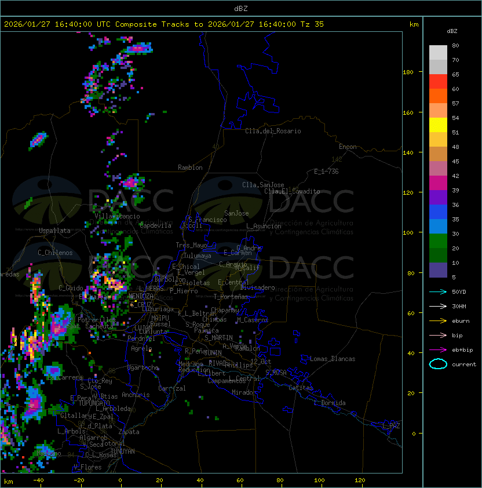Viewport: 482px width, 488px height.
Task: Click the '100' tick on bottom km axis
Action: [x=319, y=480]
